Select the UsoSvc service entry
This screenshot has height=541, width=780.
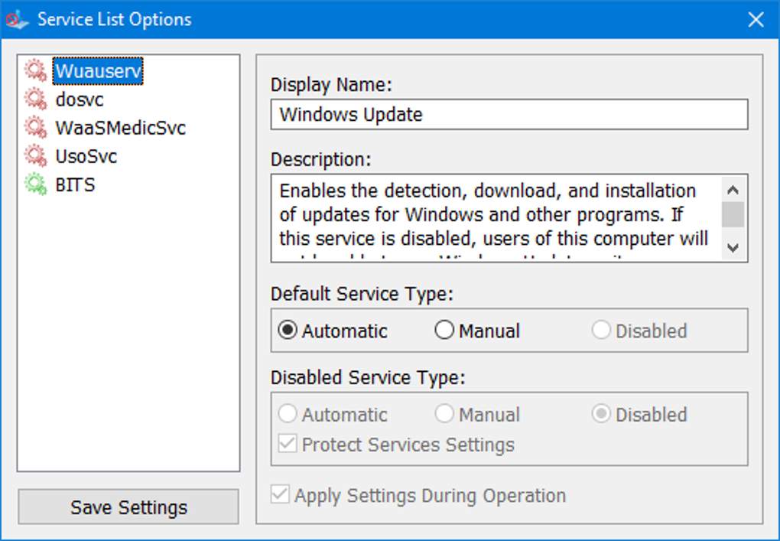(86, 156)
